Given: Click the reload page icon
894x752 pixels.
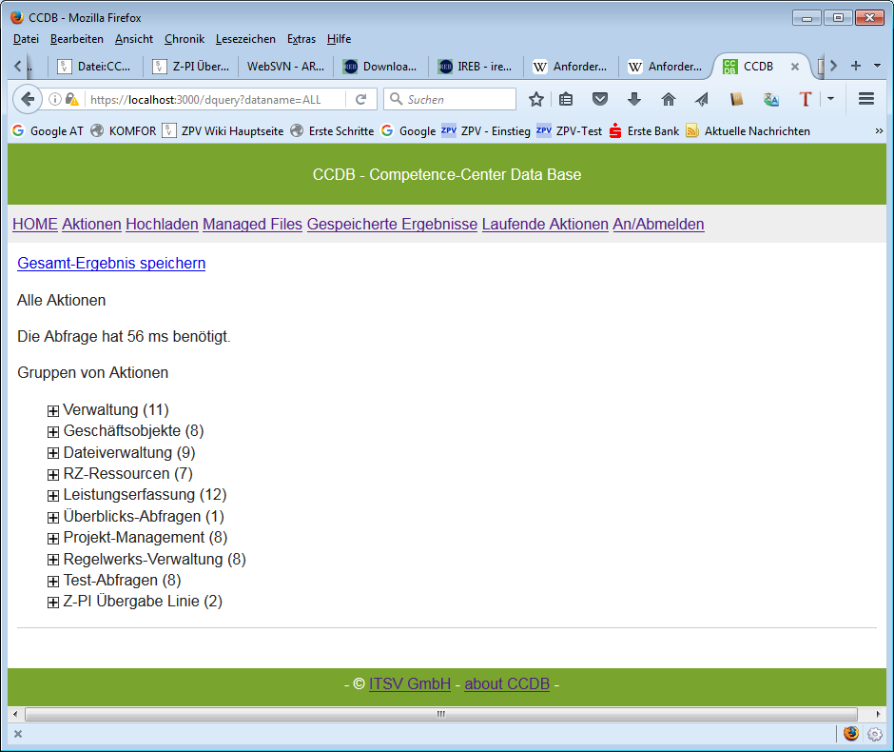Looking at the screenshot, I should (x=361, y=99).
